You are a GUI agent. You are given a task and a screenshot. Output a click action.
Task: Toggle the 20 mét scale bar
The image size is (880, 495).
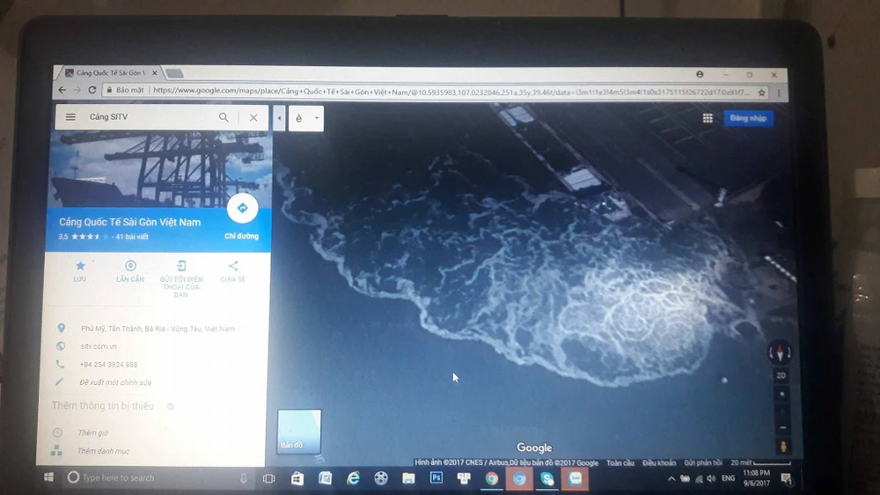760,463
